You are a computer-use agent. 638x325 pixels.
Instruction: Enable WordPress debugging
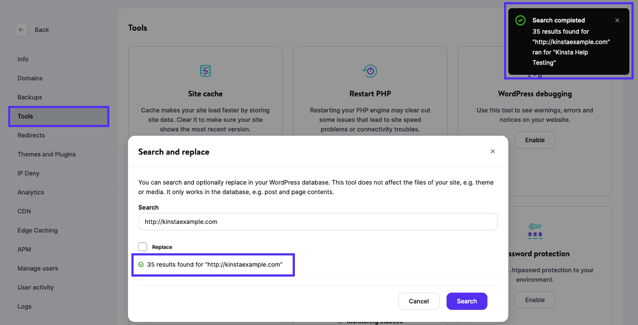535,140
